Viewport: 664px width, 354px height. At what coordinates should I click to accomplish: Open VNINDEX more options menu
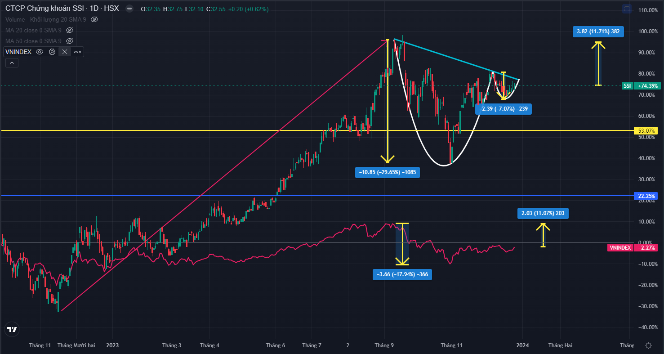pos(77,52)
